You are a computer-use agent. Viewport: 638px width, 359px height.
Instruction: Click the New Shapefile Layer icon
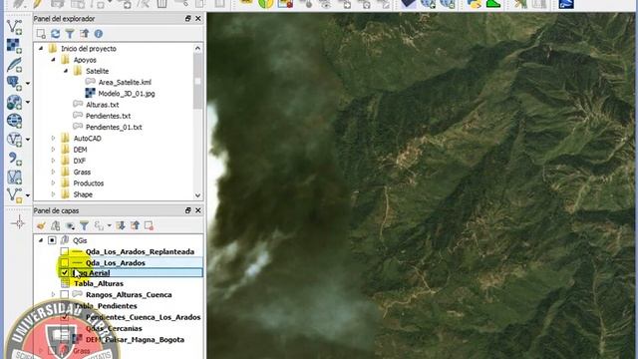pos(14,195)
